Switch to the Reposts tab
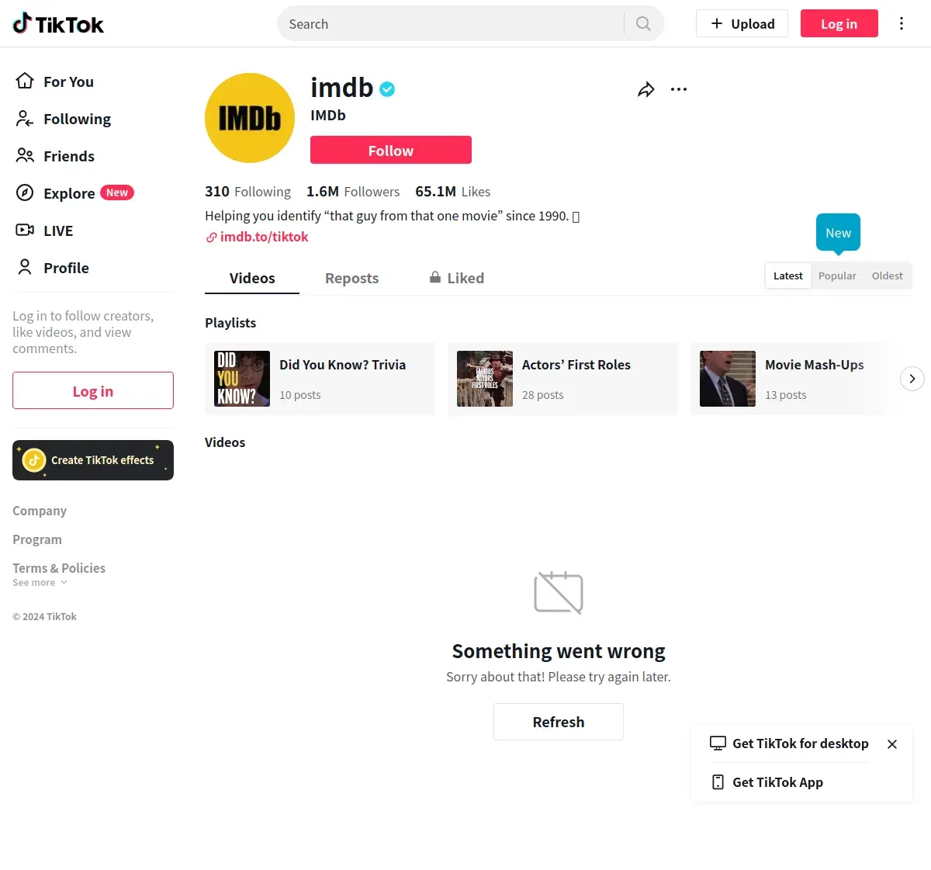 351,278
